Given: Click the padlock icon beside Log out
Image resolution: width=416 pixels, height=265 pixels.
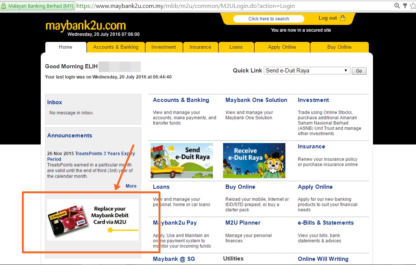Looking at the screenshot, I should point(342,18).
